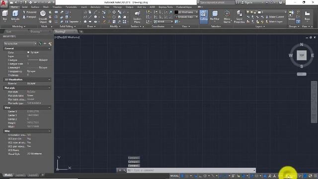
Task: Expand the Modify panel
Action: point(115,26)
